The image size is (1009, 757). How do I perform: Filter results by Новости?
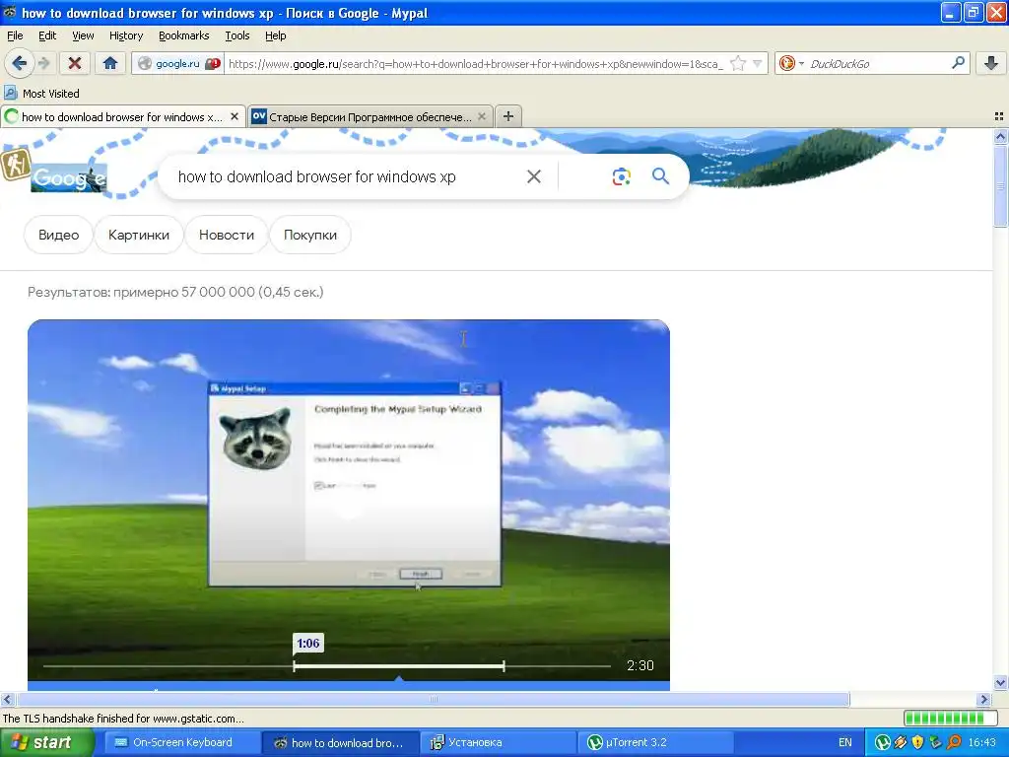[x=227, y=235]
